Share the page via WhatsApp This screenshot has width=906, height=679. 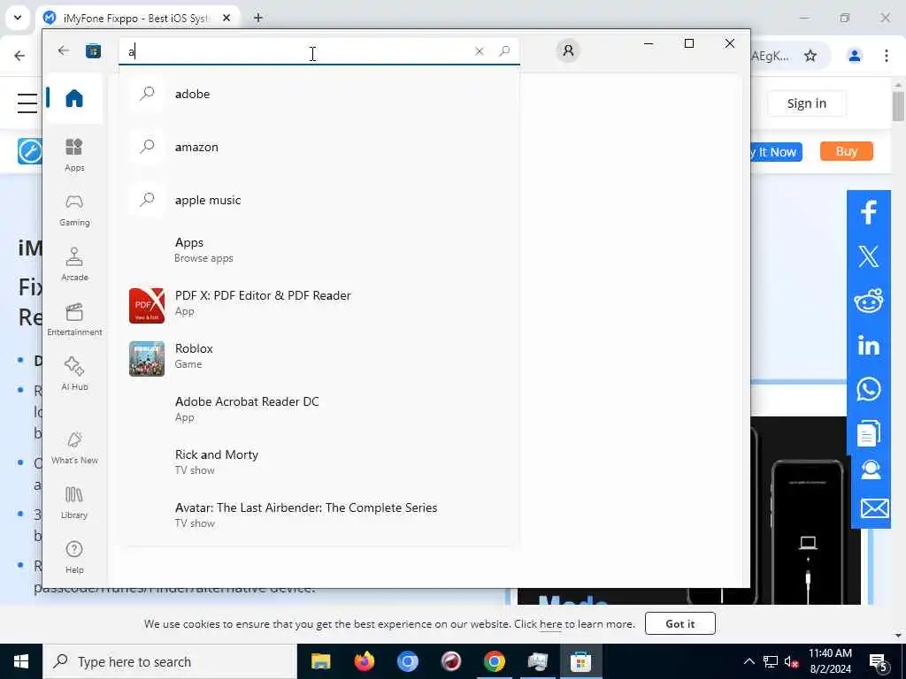(x=869, y=389)
